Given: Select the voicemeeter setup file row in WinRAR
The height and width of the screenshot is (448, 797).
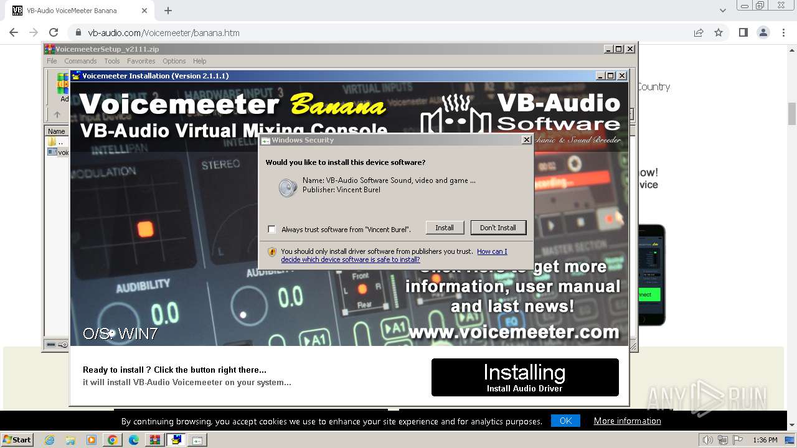Looking at the screenshot, I should tap(58, 152).
